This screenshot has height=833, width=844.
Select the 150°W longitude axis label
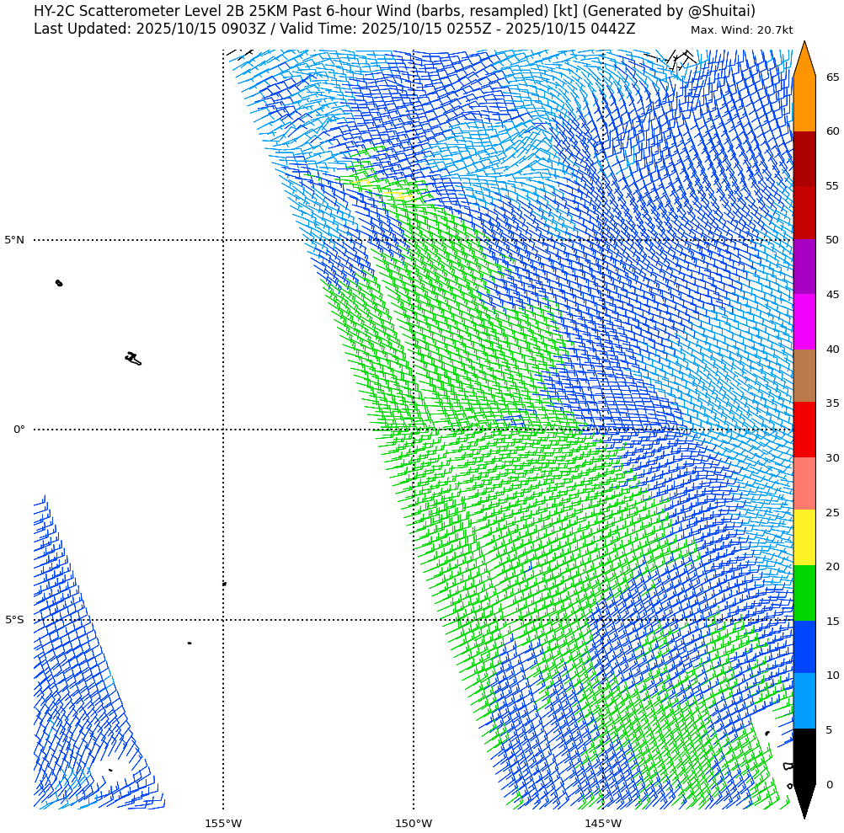coord(414,823)
